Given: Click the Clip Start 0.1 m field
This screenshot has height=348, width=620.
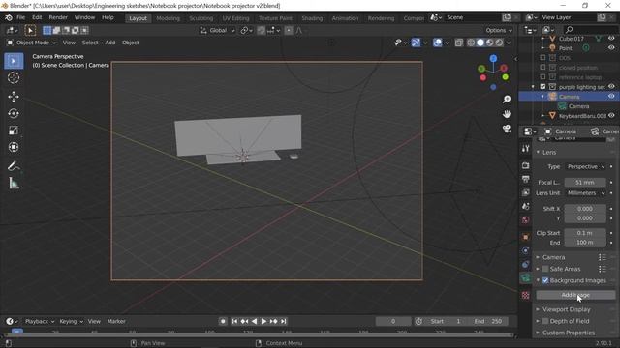Looking at the screenshot, I should [x=585, y=233].
